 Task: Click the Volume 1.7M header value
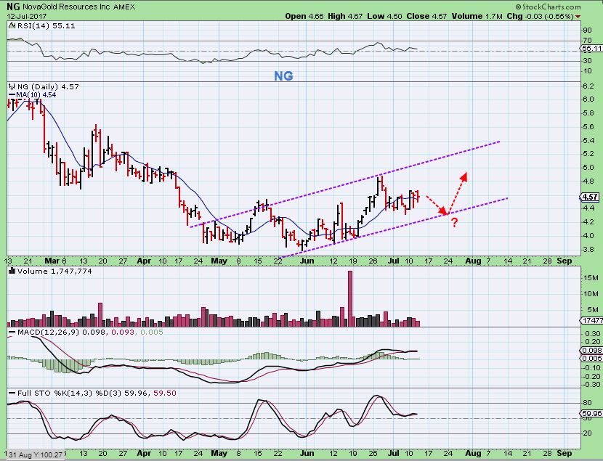pos(477,16)
